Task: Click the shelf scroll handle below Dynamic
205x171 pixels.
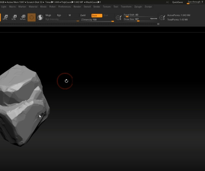Action: tap(158, 24)
